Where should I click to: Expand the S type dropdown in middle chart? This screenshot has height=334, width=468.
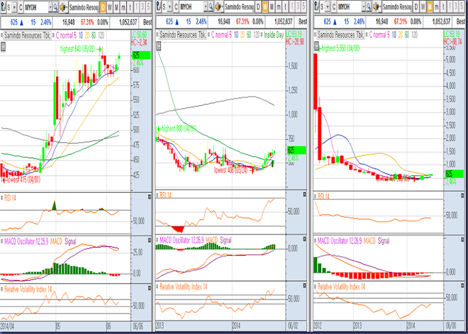171,7
